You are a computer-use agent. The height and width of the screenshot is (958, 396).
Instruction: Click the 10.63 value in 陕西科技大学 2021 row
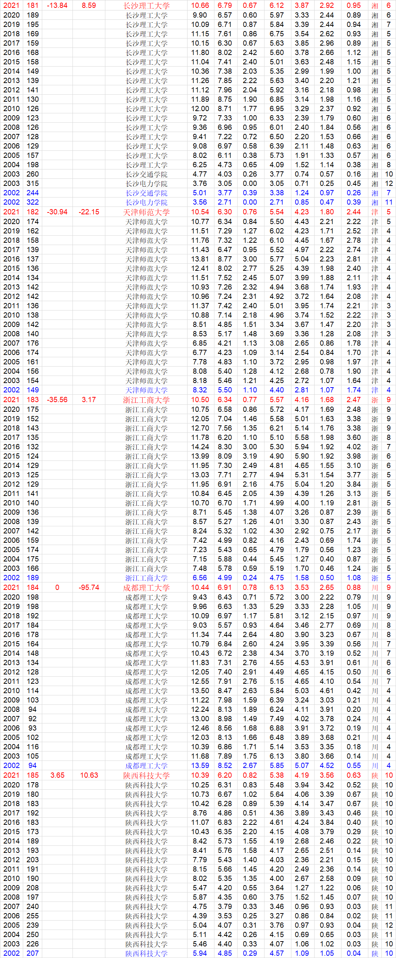click(89, 775)
